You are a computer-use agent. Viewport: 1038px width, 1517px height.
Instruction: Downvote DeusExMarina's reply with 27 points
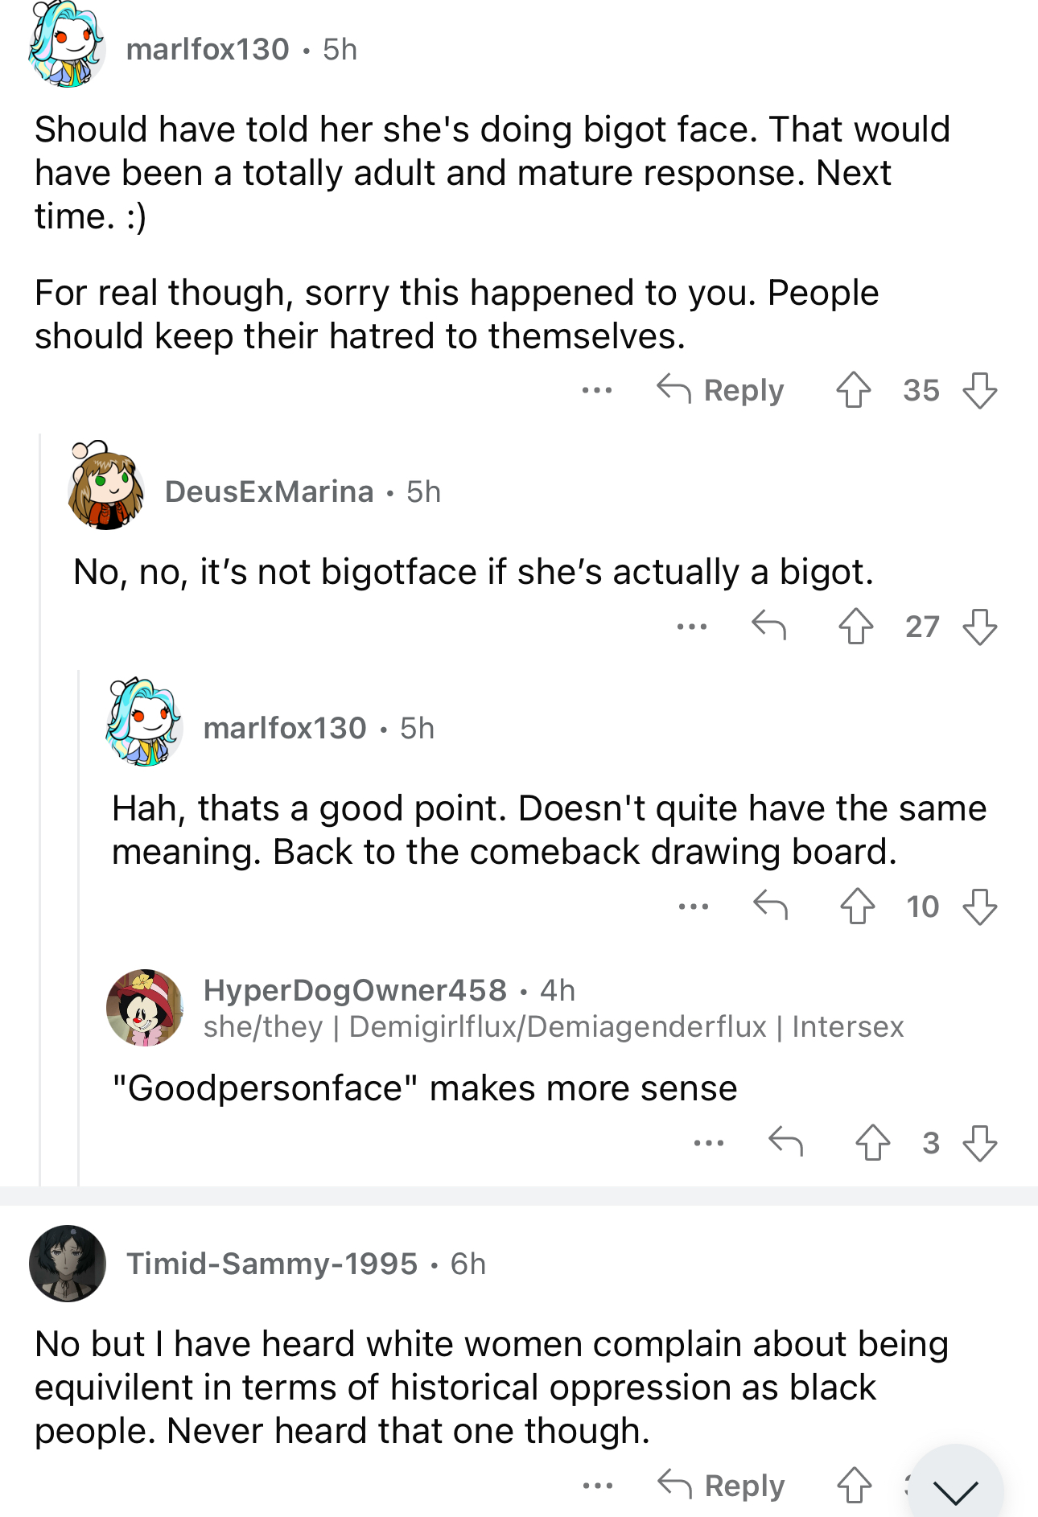point(980,627)
